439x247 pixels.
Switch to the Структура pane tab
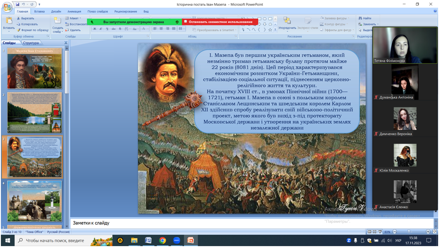[31, 43]
